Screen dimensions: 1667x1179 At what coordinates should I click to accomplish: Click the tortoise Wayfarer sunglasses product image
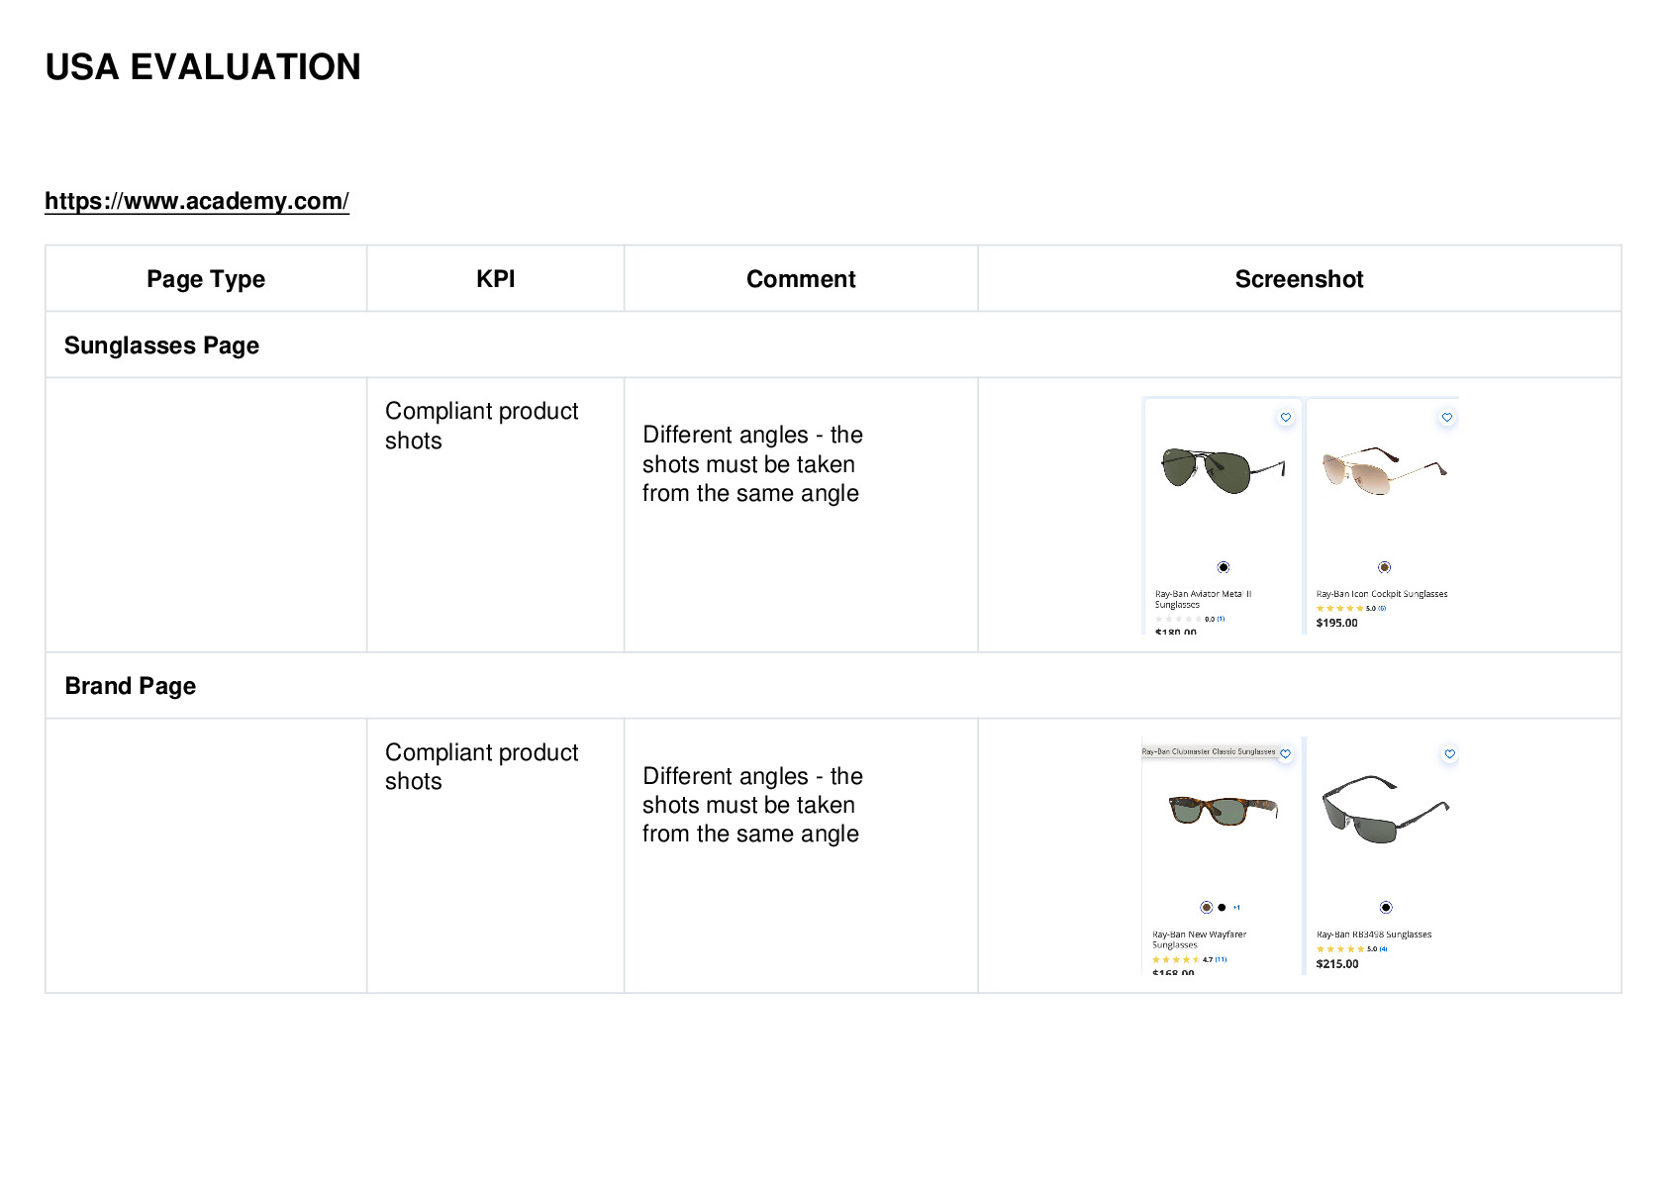pyautogui.click(x=1224, y=811)
